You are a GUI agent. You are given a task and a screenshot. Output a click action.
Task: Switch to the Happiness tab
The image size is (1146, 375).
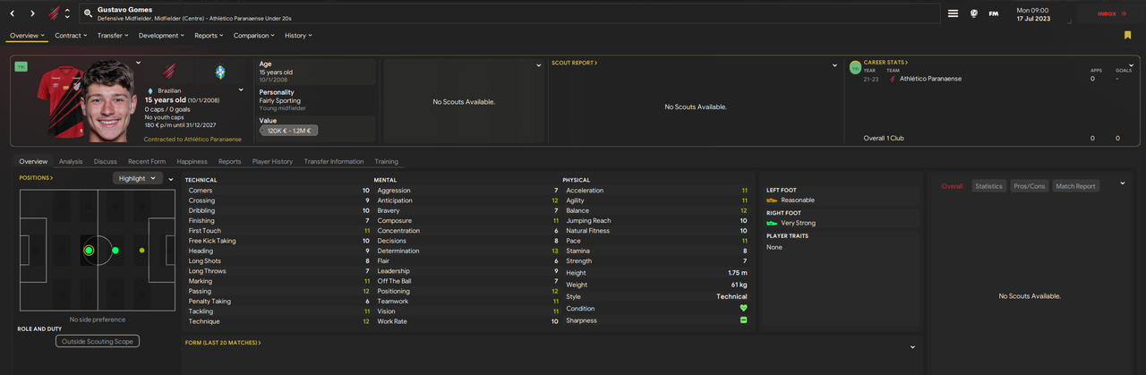[x=192, y=162]
